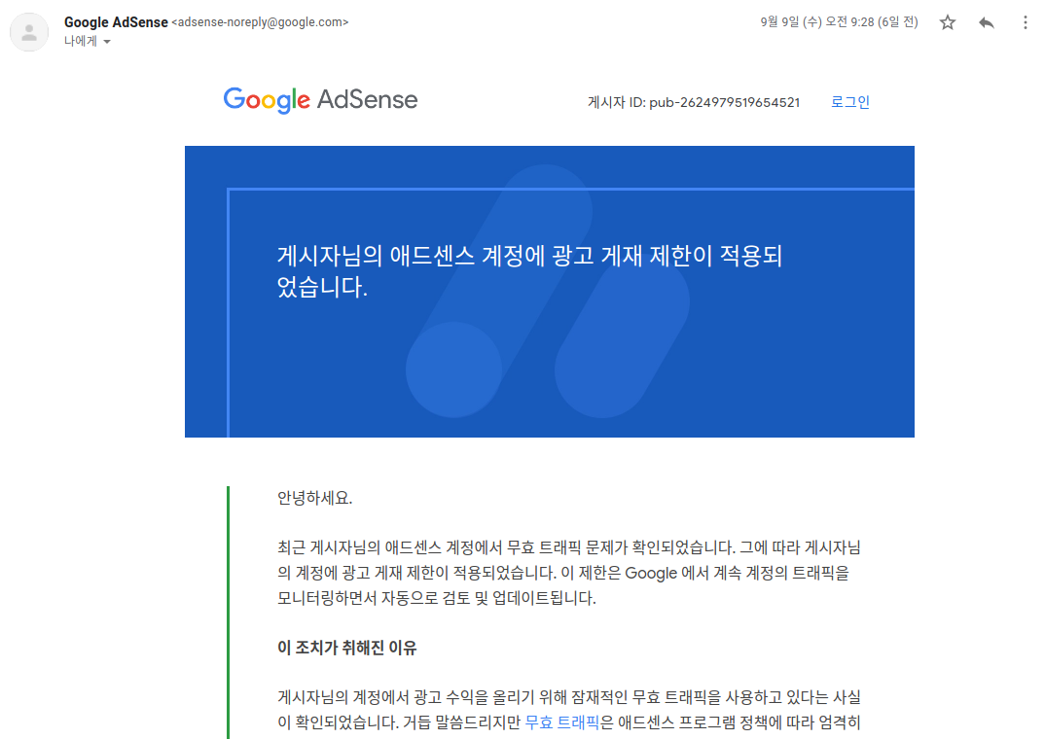Click the blue banner headline about 광고 게재 제한
This screenshot has height=739, width=1045.
point(529,271)
